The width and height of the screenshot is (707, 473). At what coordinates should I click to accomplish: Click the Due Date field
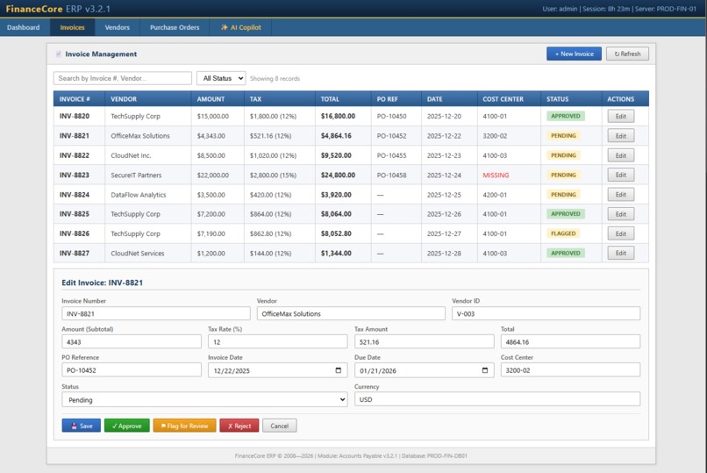425,370
